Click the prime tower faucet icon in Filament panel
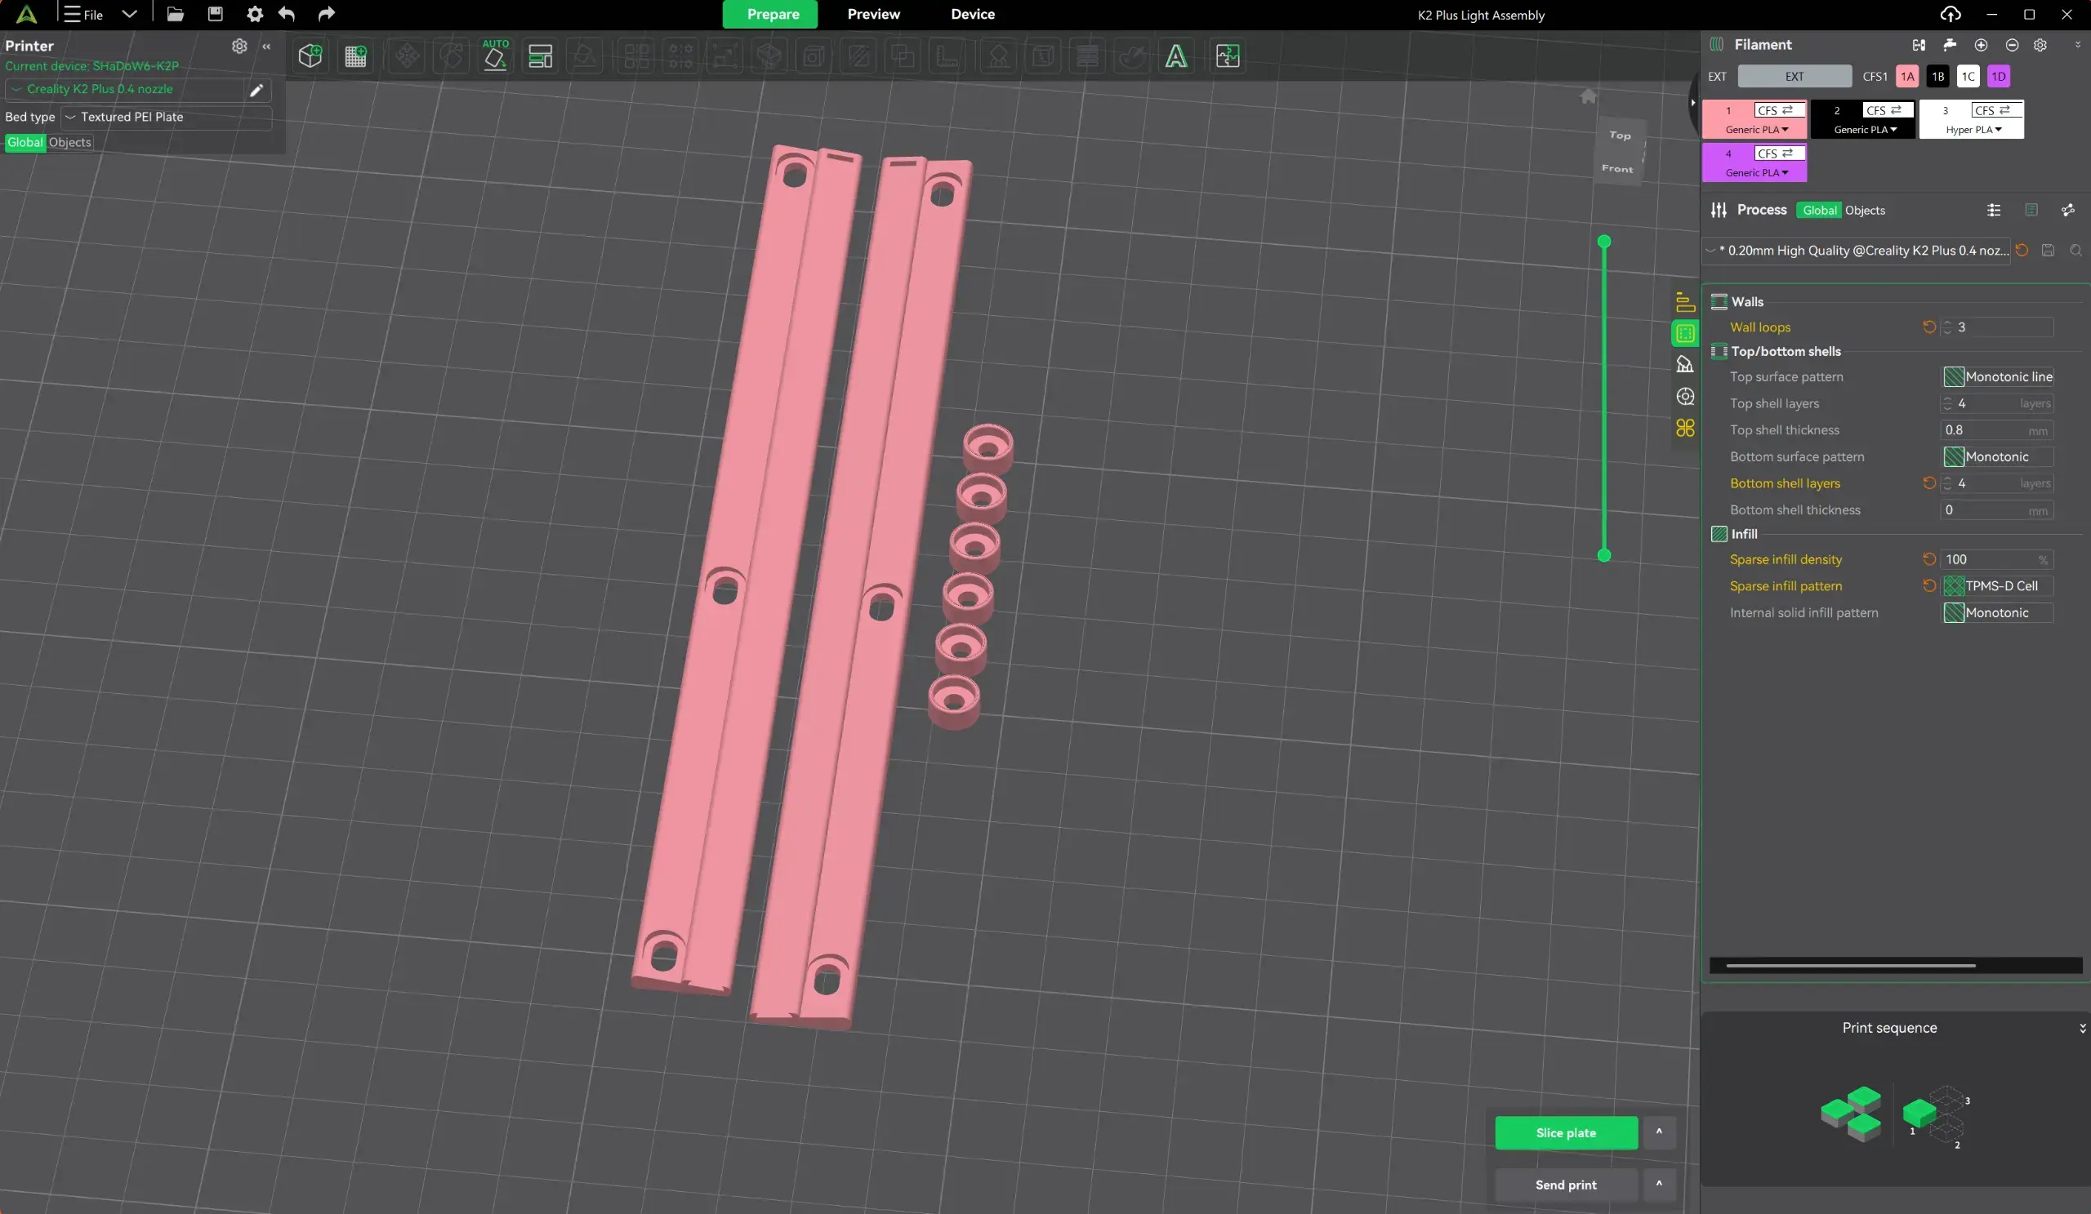This screenshot has height=1214, width=2091. pos(1949,45)
